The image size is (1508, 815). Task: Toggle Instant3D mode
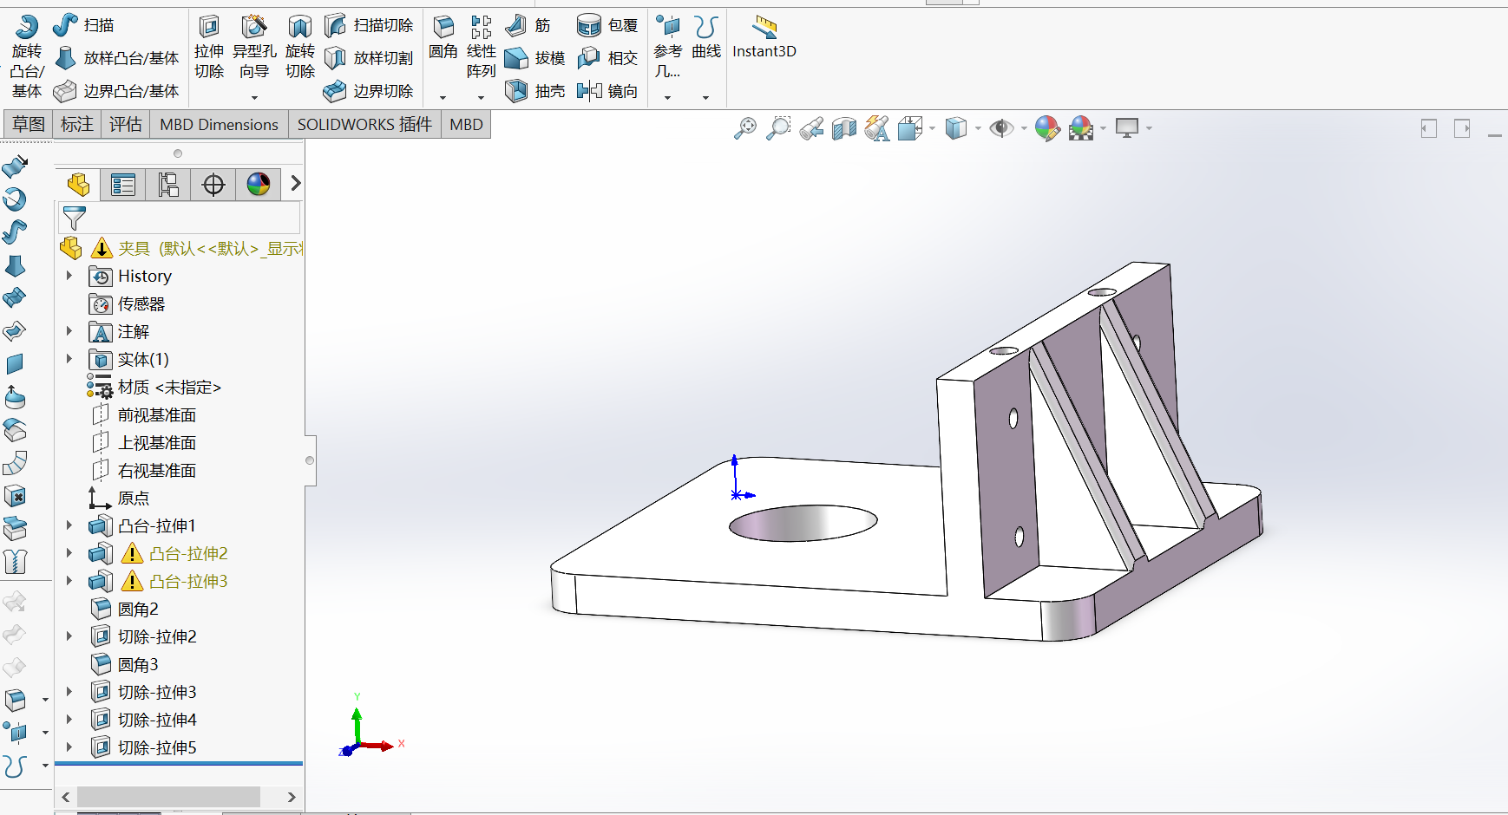coord(764,38)
